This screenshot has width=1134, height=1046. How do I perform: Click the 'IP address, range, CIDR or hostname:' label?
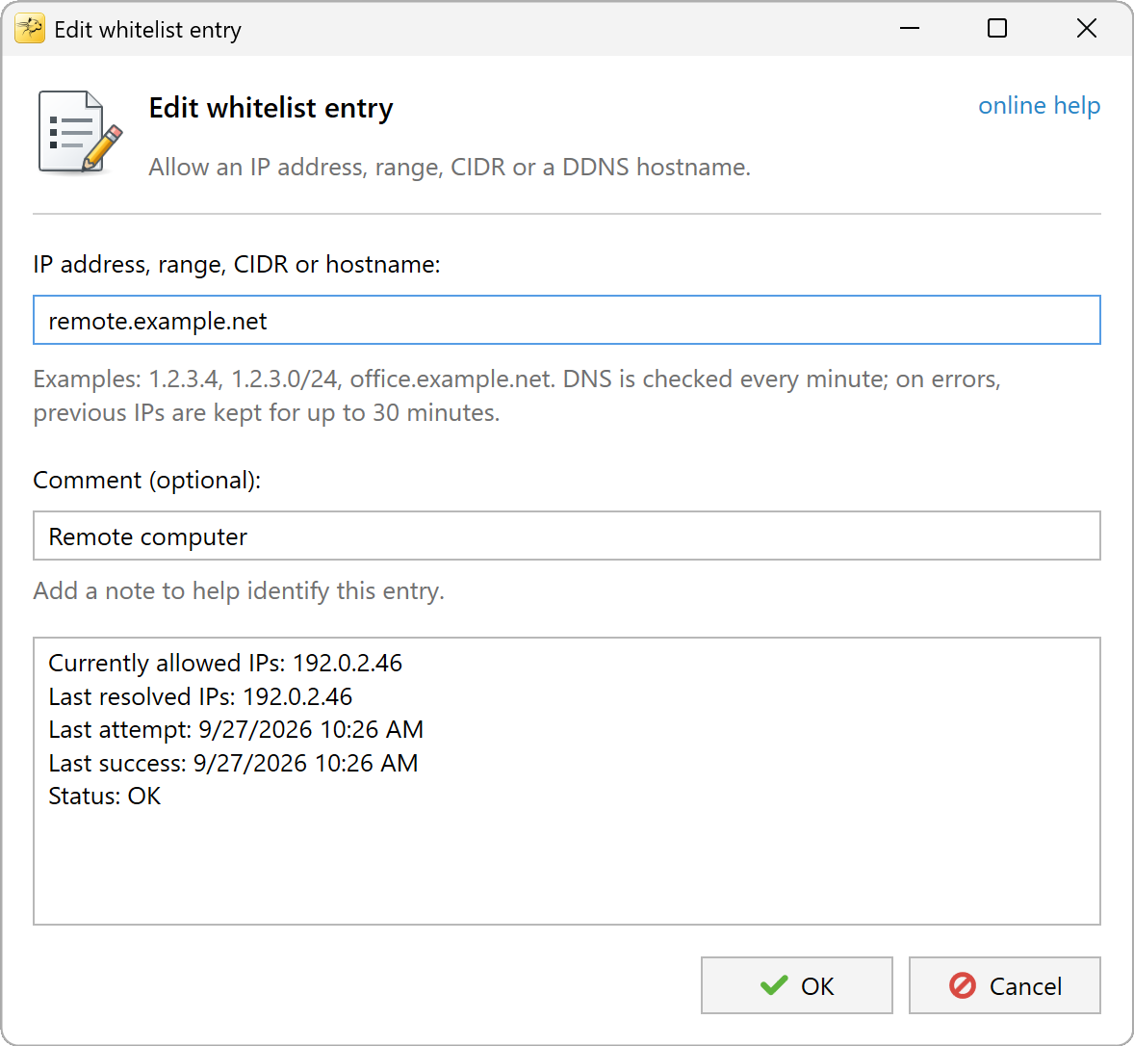237,265
